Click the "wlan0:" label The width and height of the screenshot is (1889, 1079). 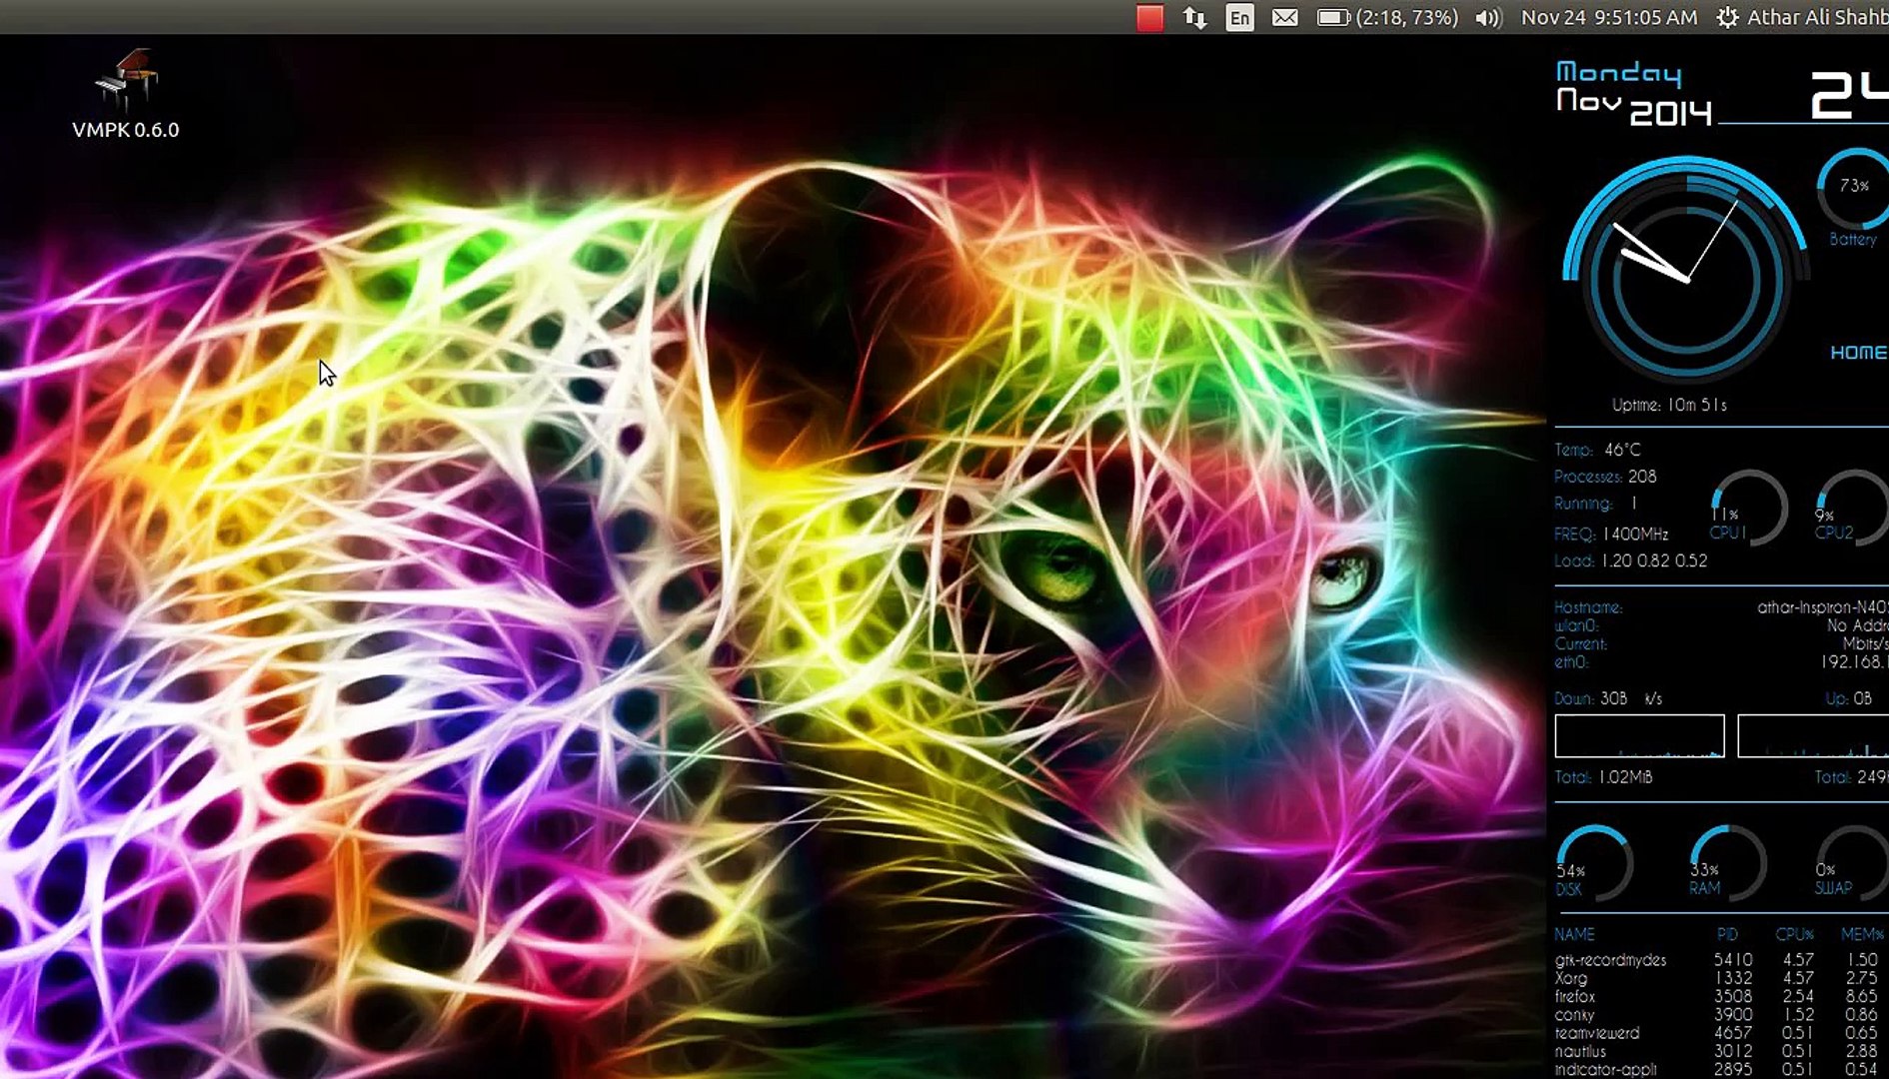[x=1576, y=625]
